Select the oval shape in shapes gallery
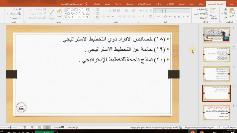The width and height of the screenshot is (237, 133). 72,10
